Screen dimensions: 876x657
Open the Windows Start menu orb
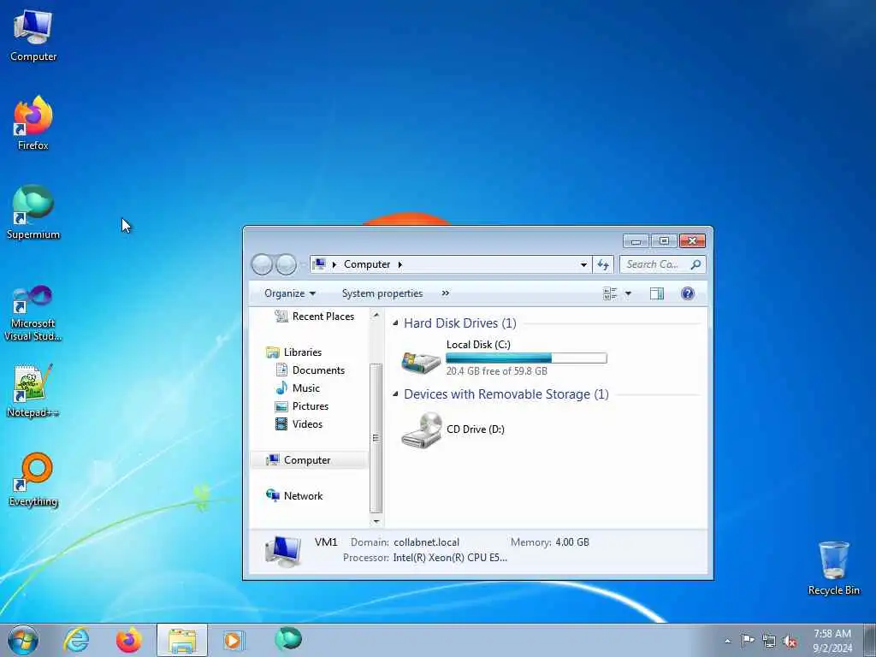click(23, 640)
